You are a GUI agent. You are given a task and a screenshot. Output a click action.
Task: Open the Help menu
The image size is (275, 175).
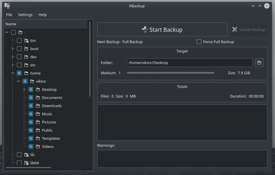(x=43, y=15)
